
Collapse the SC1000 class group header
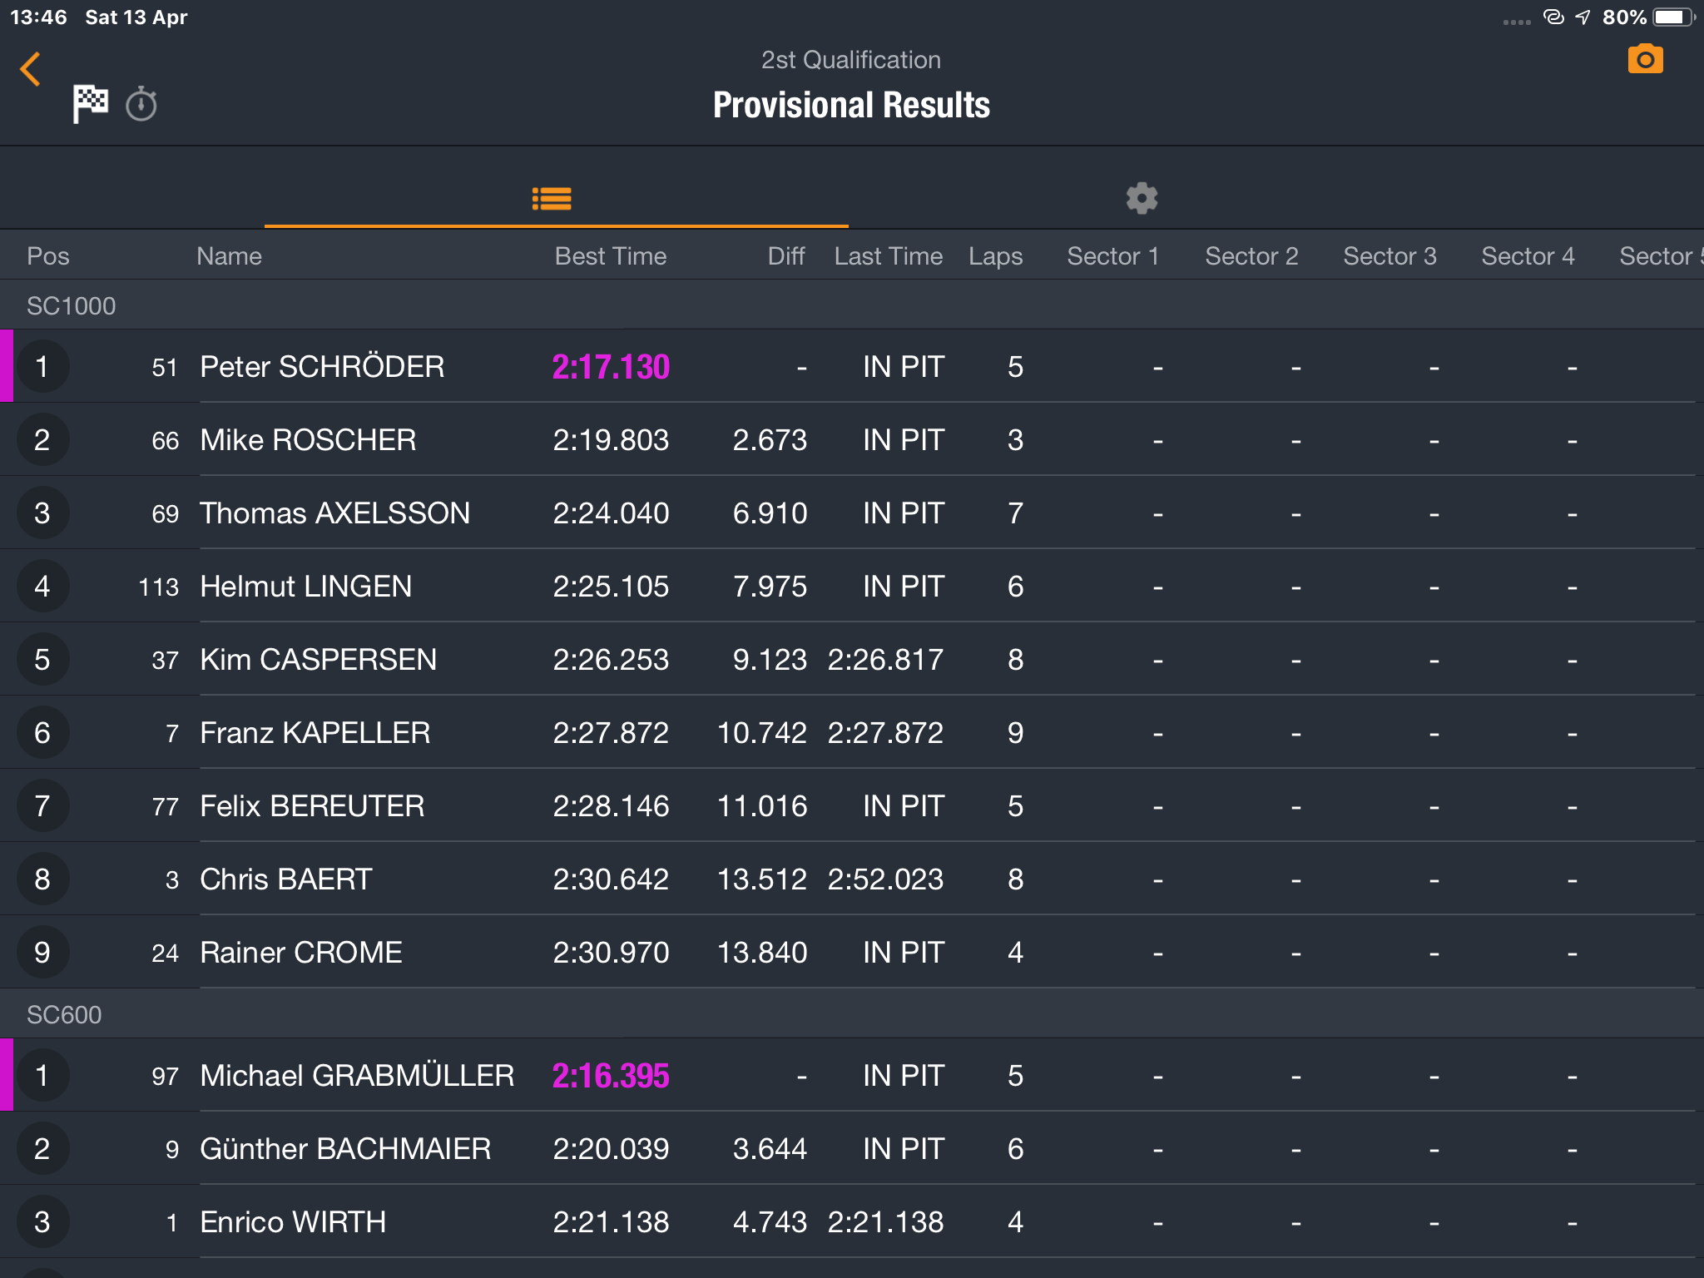pyautogui.click(x=852, y=305)
